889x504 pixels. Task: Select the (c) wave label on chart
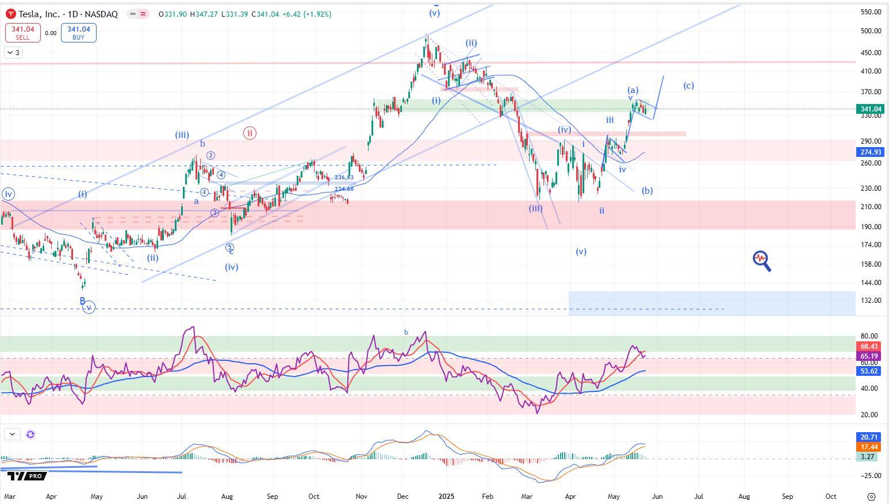[688, 86]
